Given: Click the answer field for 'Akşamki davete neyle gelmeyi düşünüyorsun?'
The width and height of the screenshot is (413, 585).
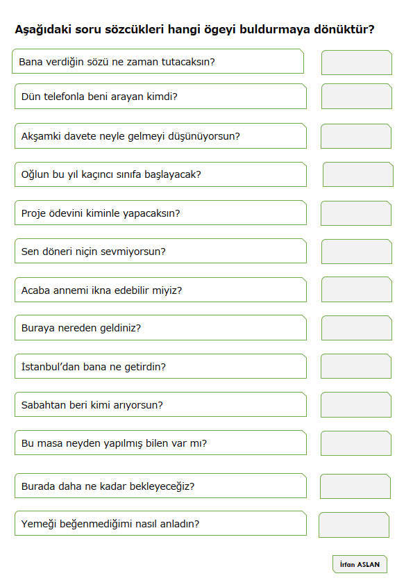Looking at the screenshot, I should tap(356, 136).
